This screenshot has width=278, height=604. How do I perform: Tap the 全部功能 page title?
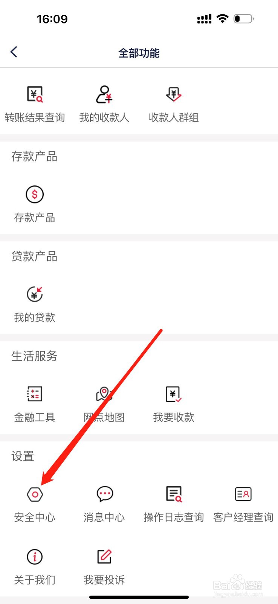click(139, 53)
